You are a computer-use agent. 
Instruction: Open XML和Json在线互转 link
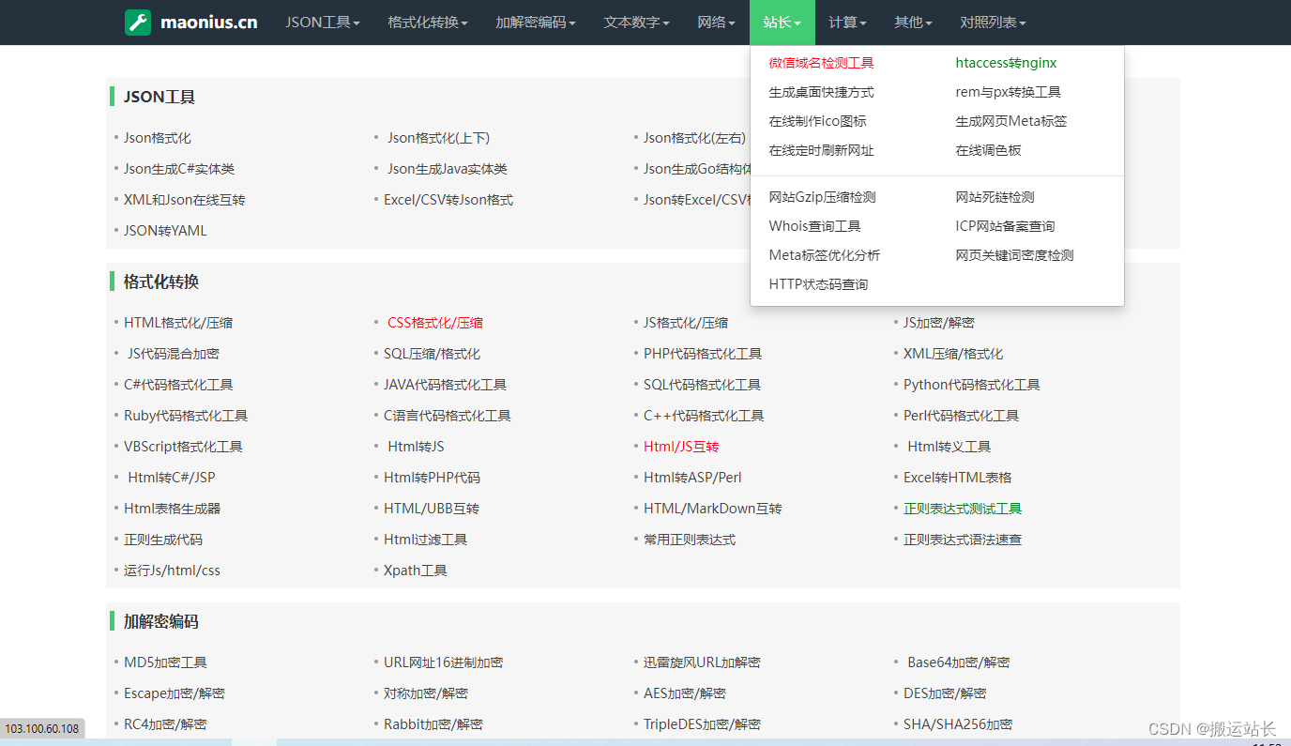tap(185, 200)
